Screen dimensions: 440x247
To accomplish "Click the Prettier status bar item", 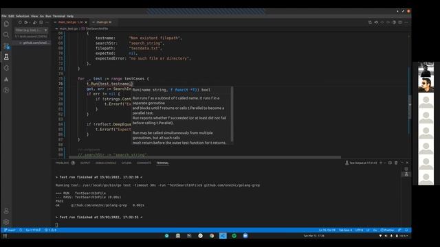I will 387,230.
